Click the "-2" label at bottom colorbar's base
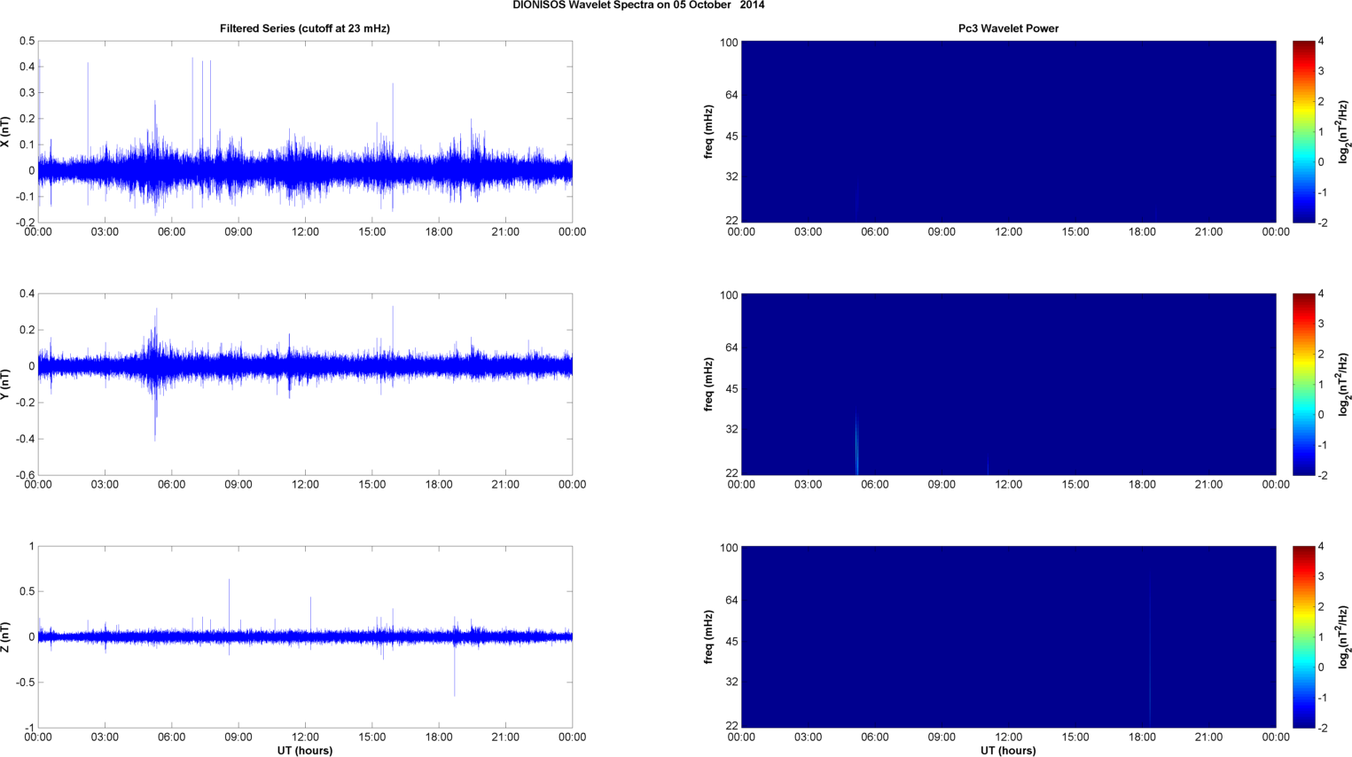Screen dimensions: 1352x757 [1322, 728]
